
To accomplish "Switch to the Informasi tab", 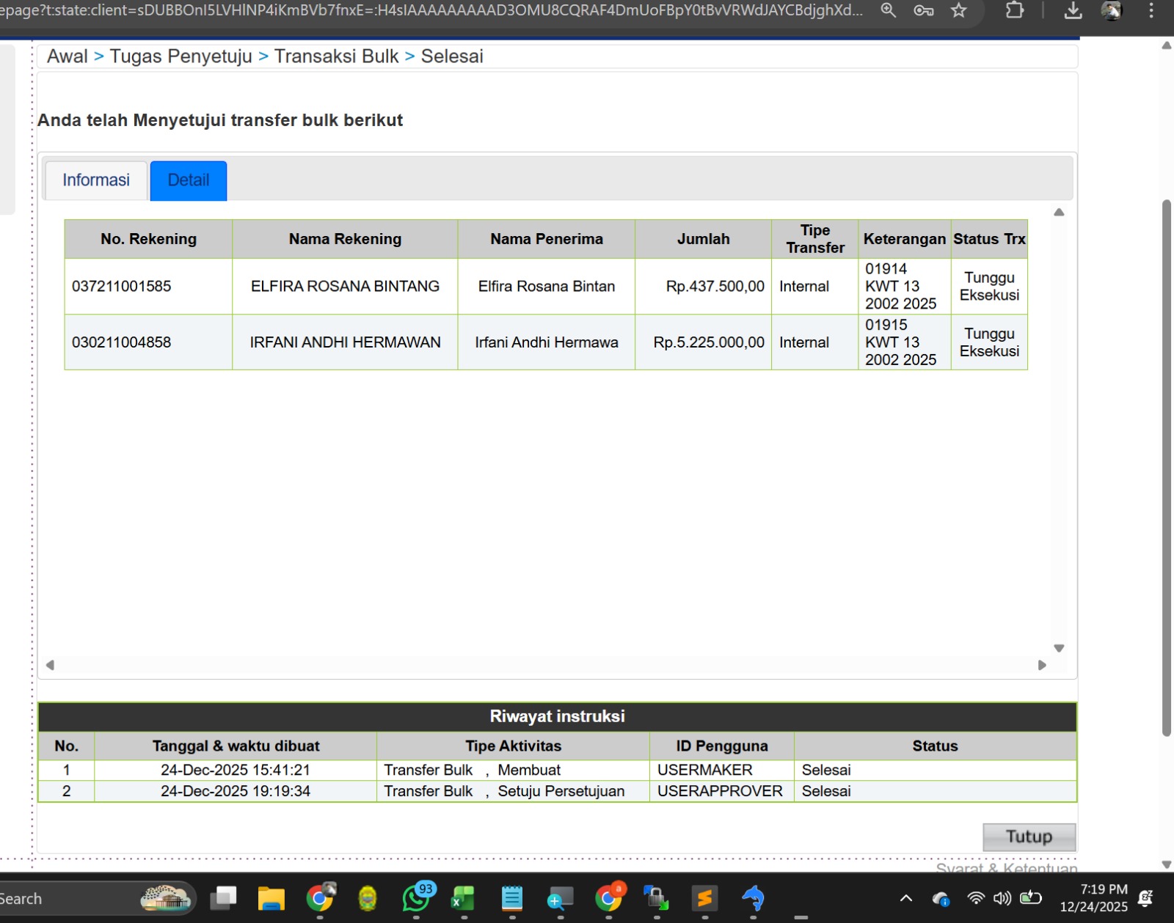I will (x=96, y=180).
